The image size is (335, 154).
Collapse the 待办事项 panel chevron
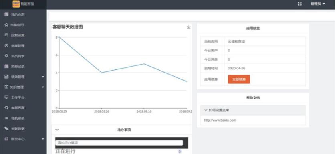[57, 130]
